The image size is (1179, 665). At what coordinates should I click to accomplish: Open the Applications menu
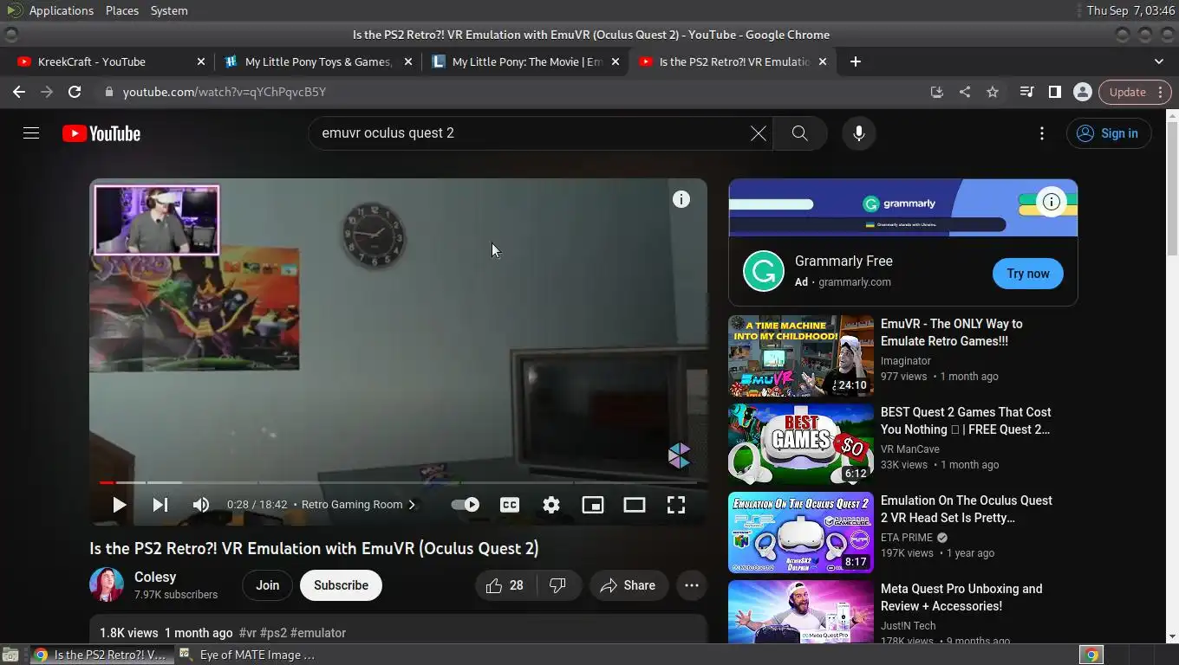tap(61, 10)
